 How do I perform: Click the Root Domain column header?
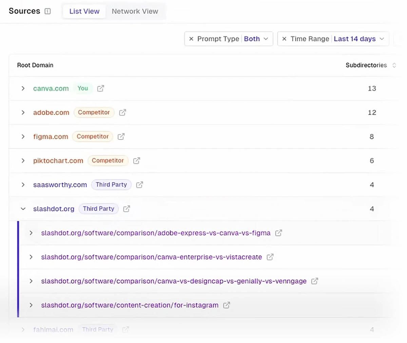click(x=35, y=65)
